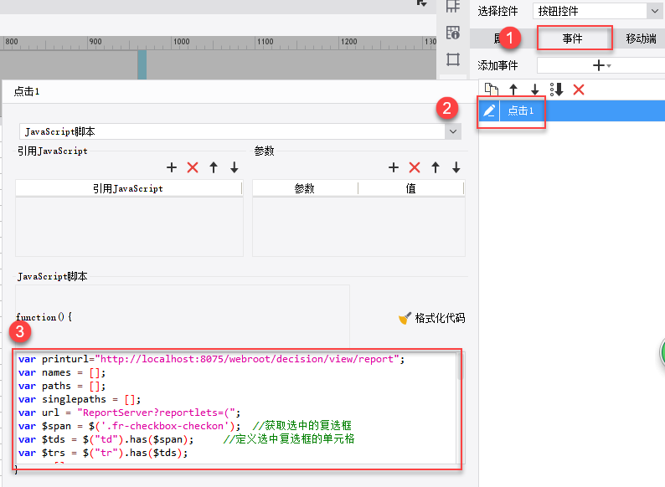665x487 pixels.
Task: Click 格式化代码 to format the script
Action: (x=431, y=318)
